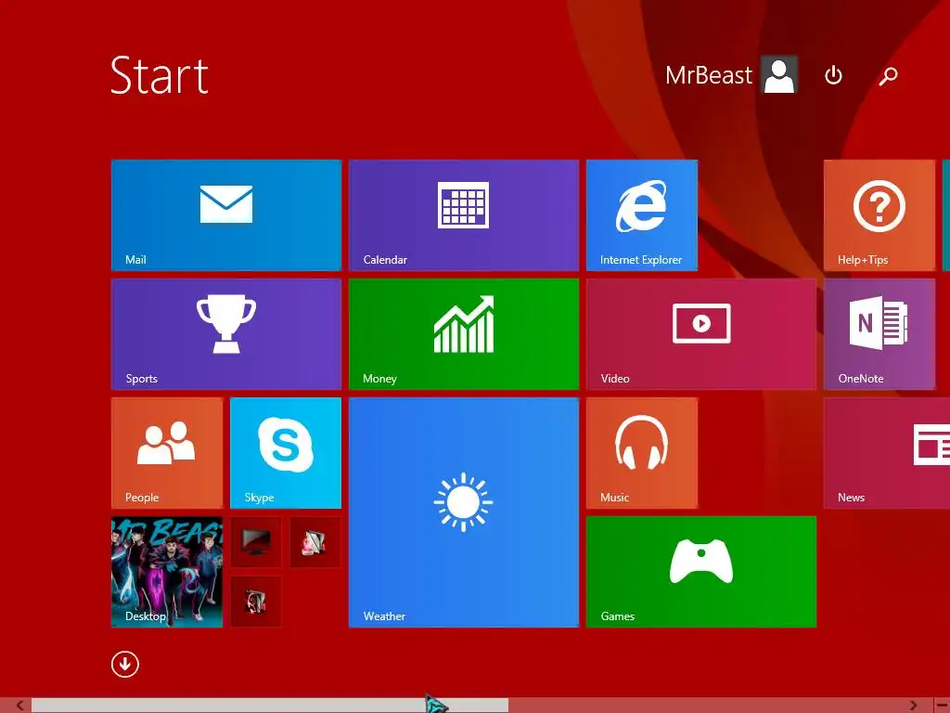Click the MrBeast user name
The width and height of the screenshot is (950, 713).
pos(708,75)
